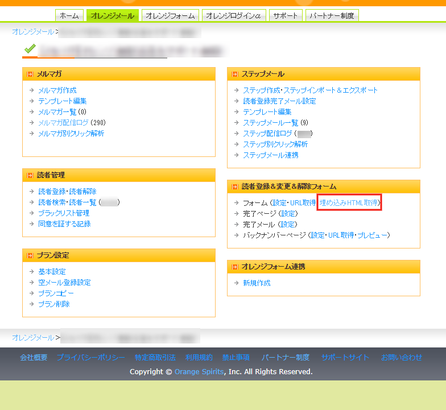Open メルマガ別クリック解析
The width and height of the screenshot is (446, 410).
71,133
